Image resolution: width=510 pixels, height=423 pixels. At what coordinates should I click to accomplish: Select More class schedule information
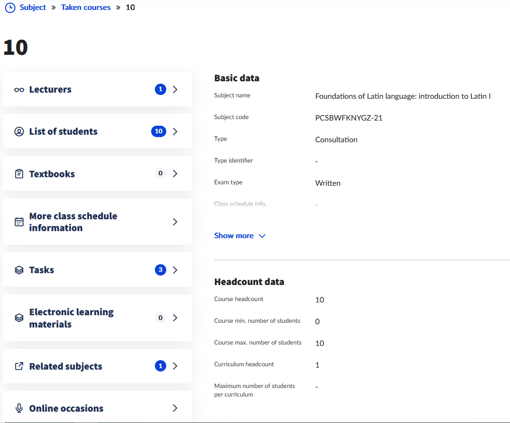pyautogui.click(x=73, y=222)
